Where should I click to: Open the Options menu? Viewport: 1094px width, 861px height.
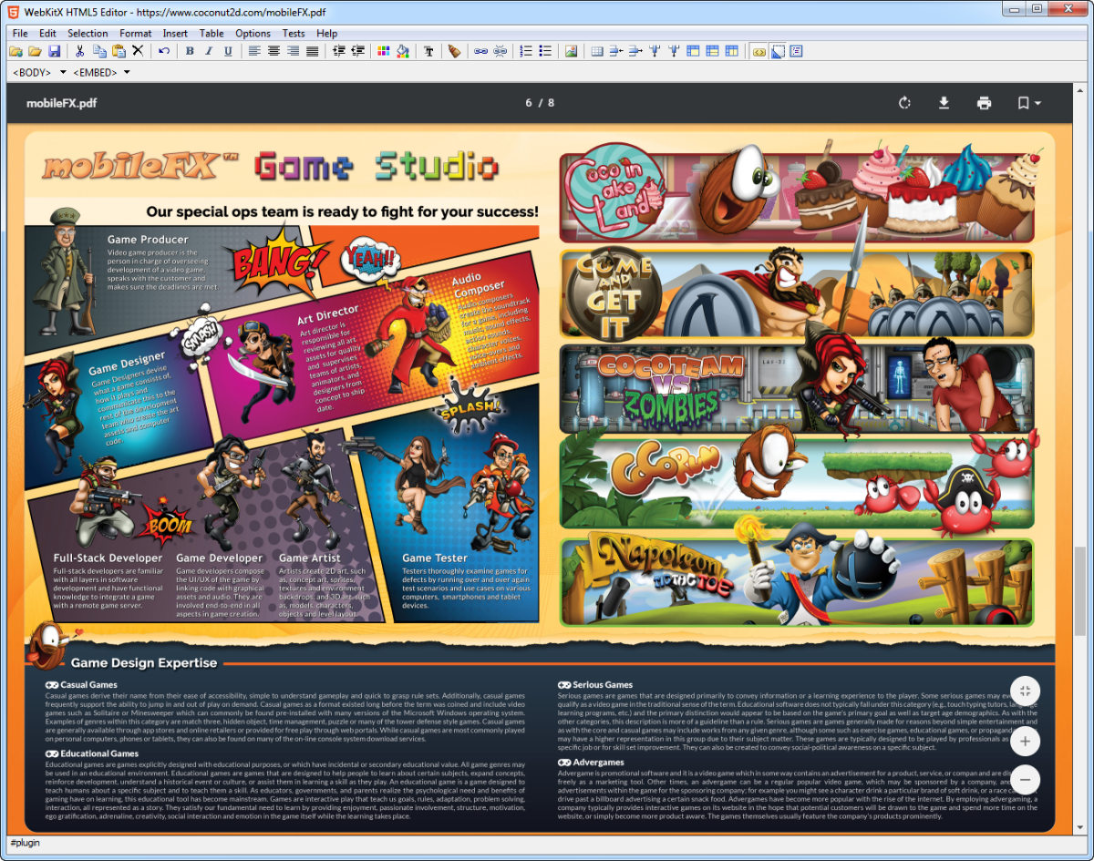(253, 33)
